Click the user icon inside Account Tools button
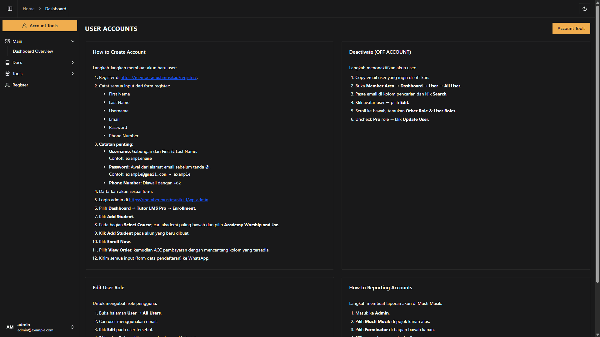The image size is (600, 337). click(x=24, y=26)
